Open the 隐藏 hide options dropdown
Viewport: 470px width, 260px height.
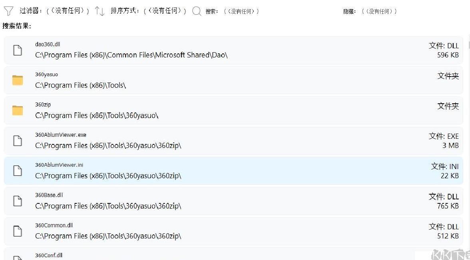379,12
